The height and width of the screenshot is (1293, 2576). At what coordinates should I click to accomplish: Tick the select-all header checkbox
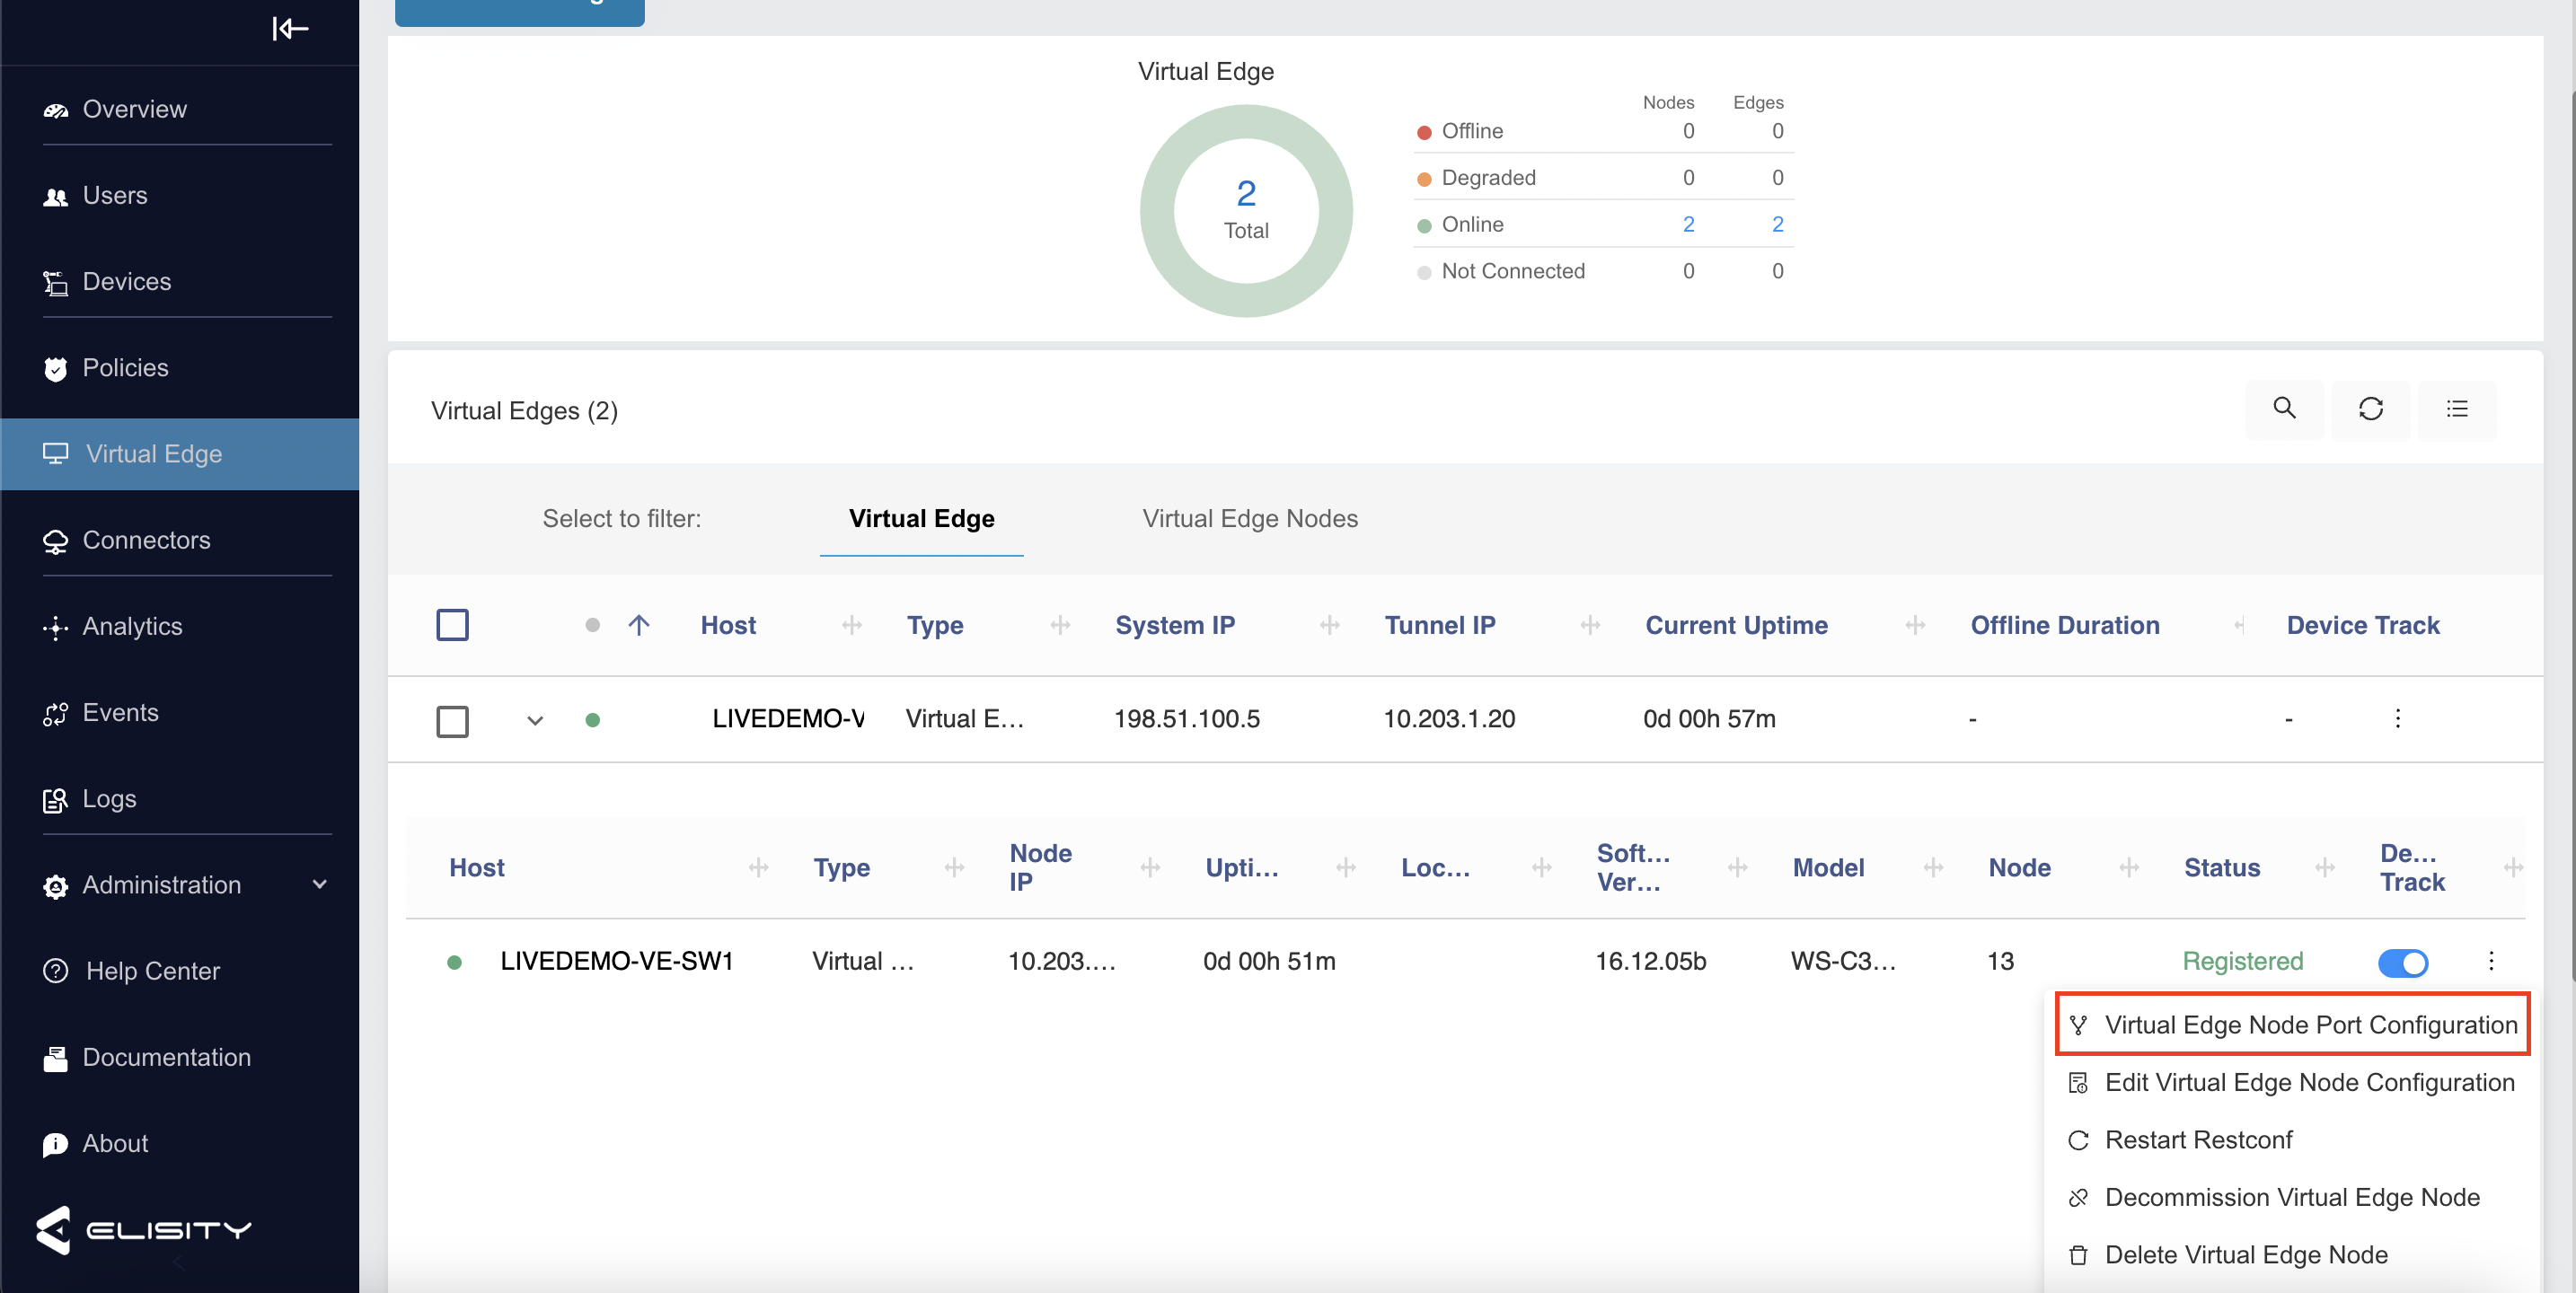point(452,625)
